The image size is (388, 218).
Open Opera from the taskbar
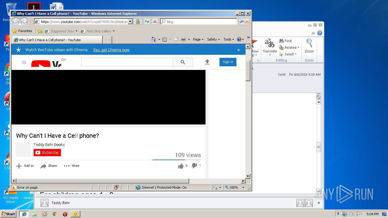tap(65, 214)
